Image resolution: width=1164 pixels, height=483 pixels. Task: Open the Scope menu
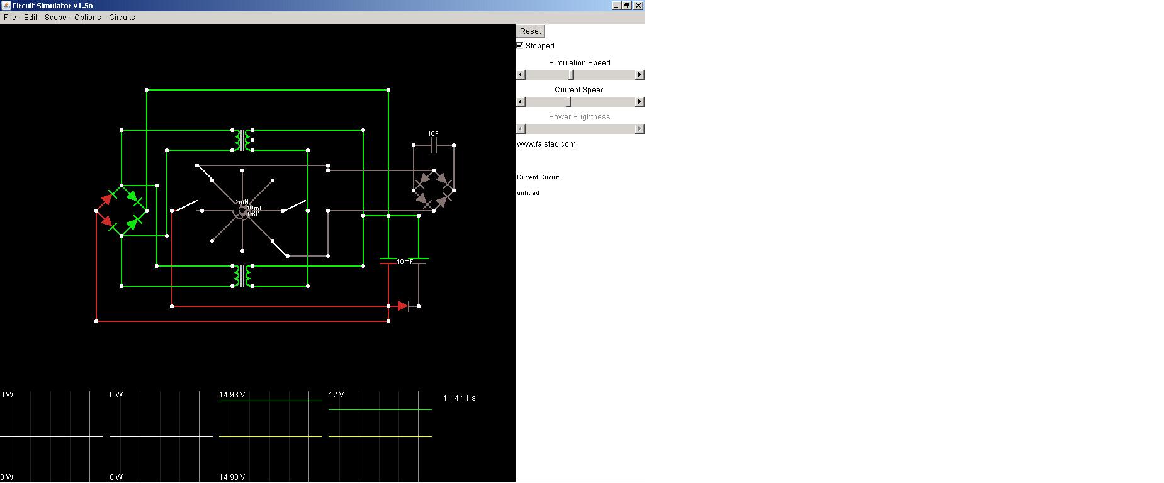tap(55, 18)
